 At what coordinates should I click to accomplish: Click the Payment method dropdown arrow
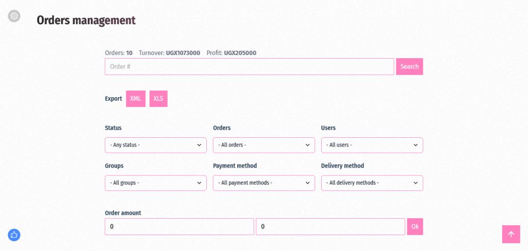[308, 183]
